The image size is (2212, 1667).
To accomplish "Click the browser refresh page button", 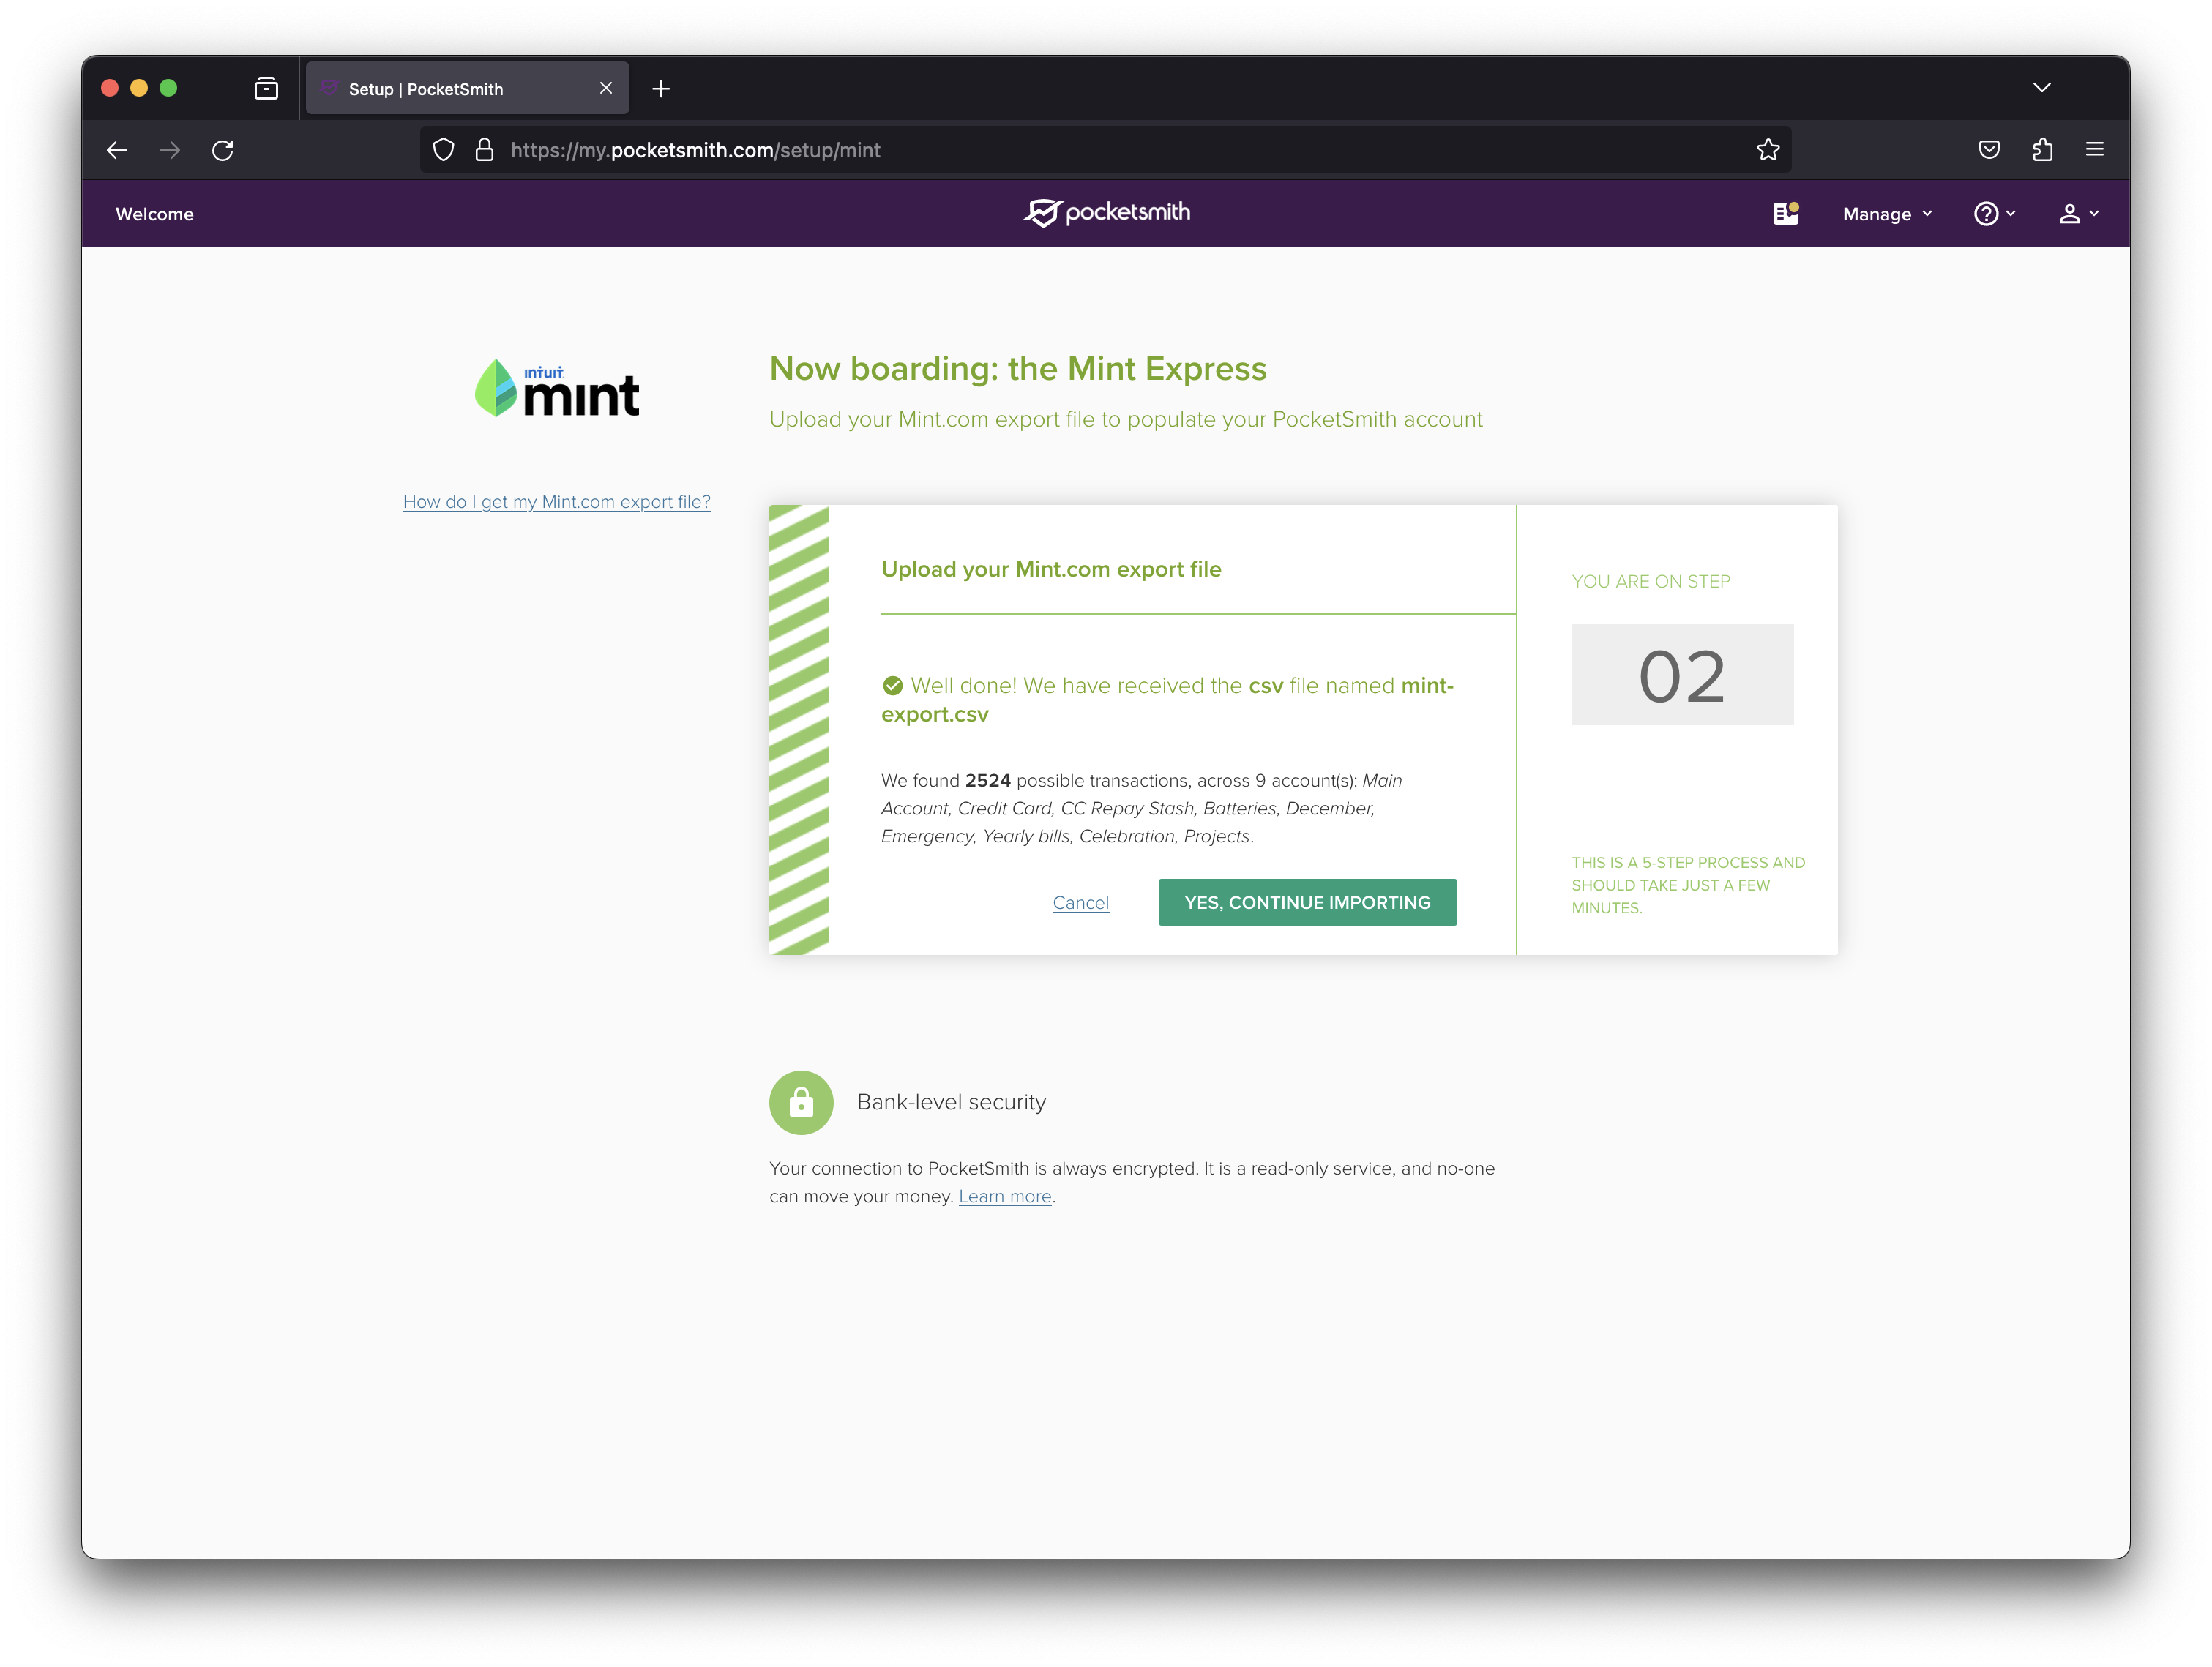I will click(223, 149).
